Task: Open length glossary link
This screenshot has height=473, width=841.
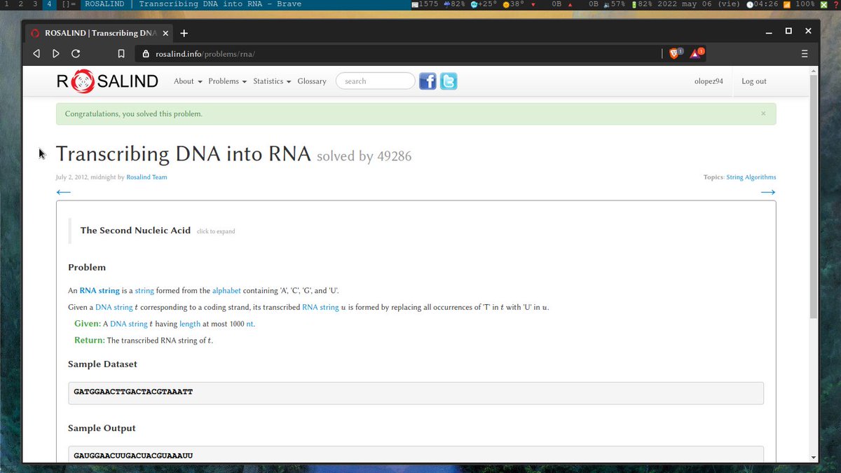Action: tap(190, 324)
